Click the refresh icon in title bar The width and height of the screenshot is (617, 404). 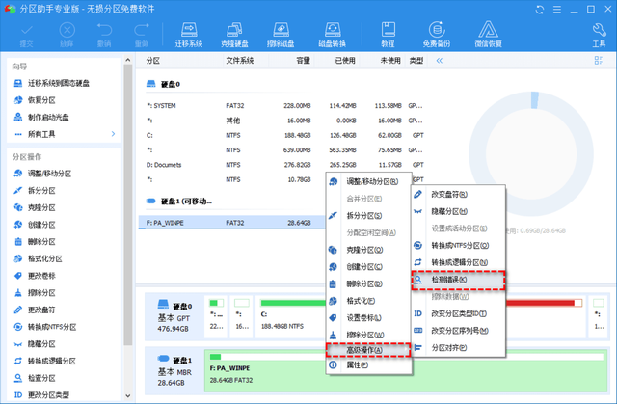(x=540, y=9)
